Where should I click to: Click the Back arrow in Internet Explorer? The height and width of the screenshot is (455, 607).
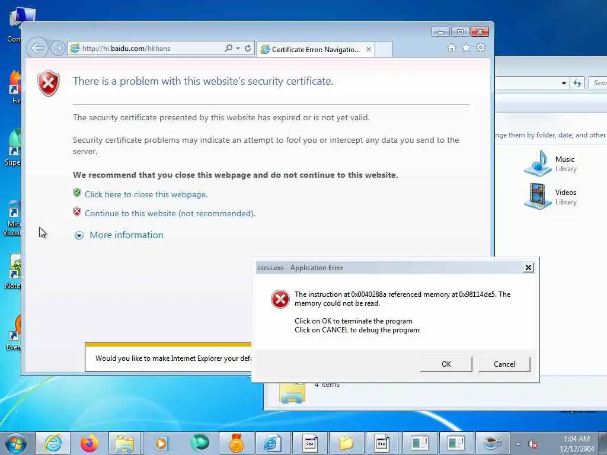(37, 49)
